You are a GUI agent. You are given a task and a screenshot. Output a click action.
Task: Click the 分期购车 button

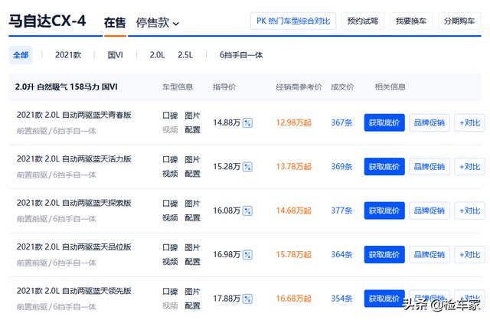(459, 21)
